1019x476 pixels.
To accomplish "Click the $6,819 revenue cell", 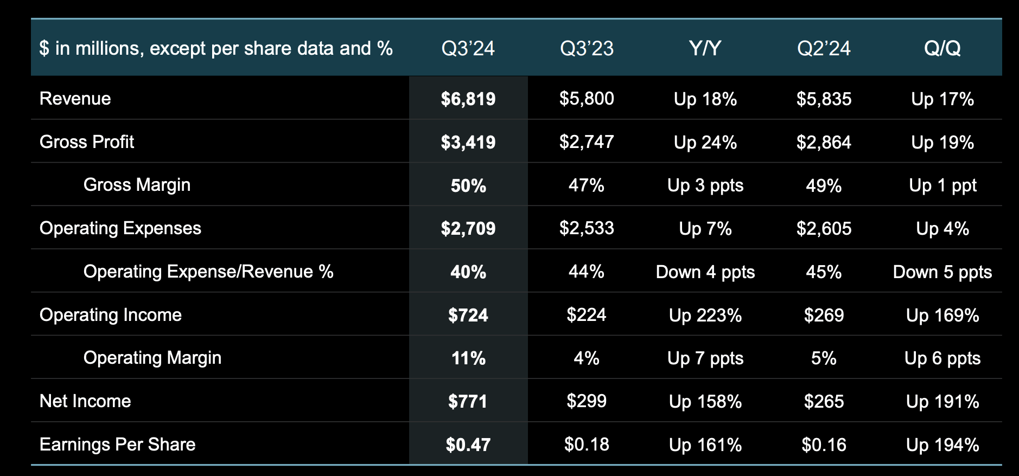I will coord(468,99).
